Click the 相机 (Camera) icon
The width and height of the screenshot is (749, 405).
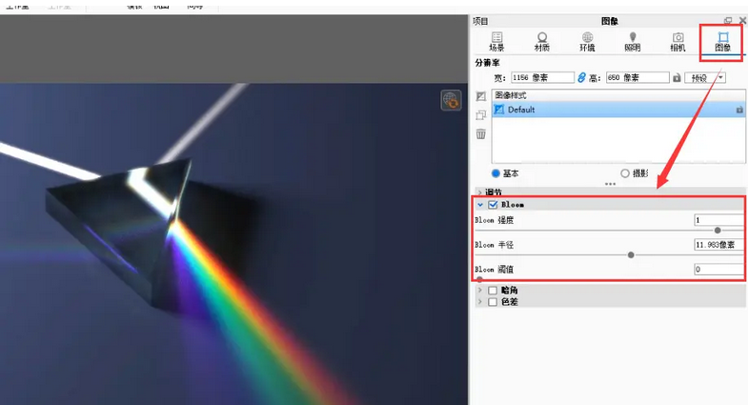point(678,41)
